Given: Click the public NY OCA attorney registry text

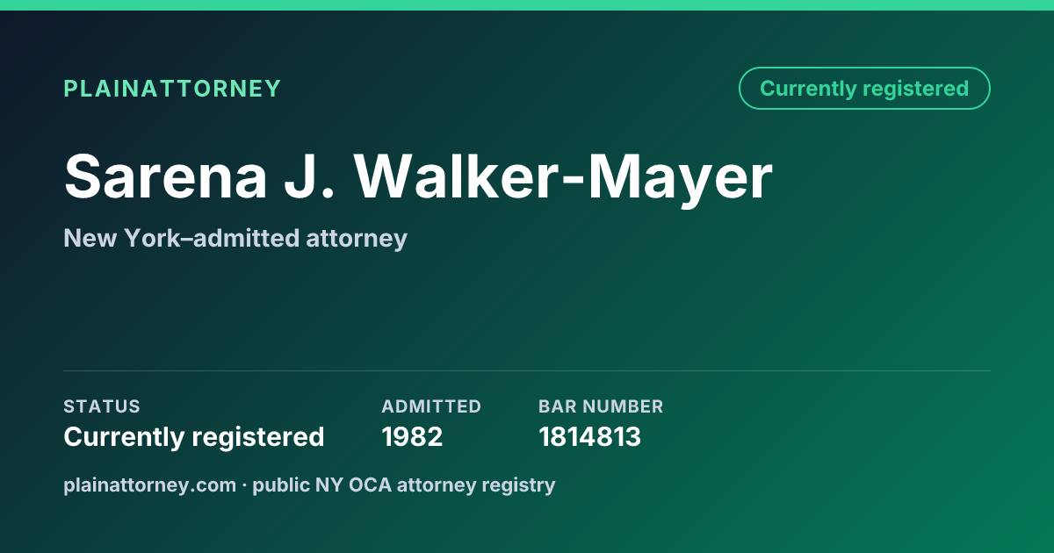Looking at the screenshot, I should pyautogui.click(x=404, y=485).
